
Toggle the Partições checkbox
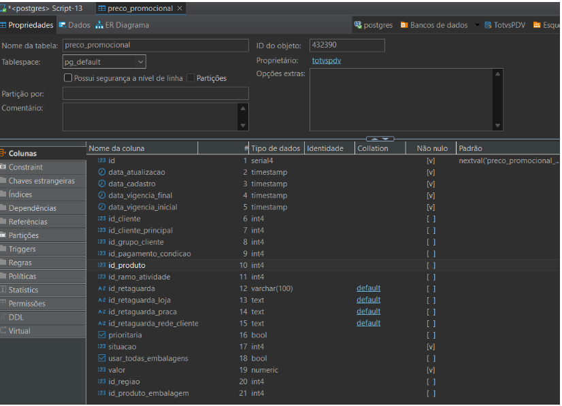click(x=191, y=78)
